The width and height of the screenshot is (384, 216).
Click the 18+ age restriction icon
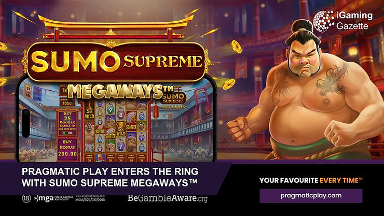click(x=26, y=198)
